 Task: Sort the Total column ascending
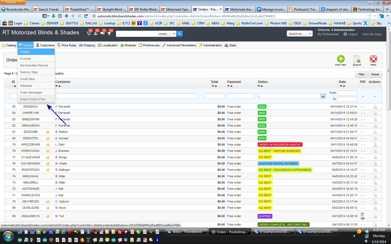pos(216,86)
